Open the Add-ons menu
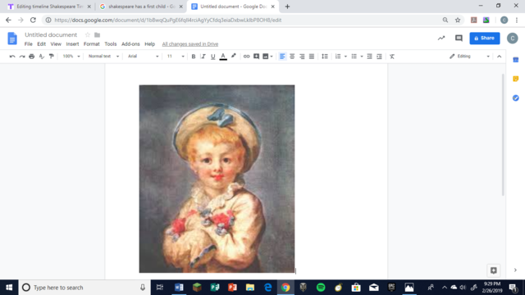The width and height of the screenshot is (525, 295). (130, 43)
